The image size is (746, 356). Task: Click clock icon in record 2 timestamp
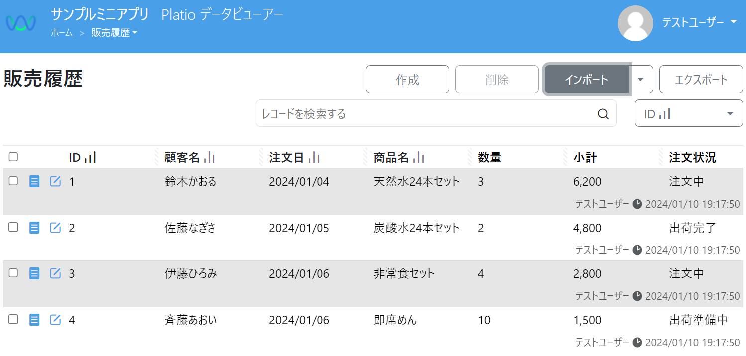[637, 250]
